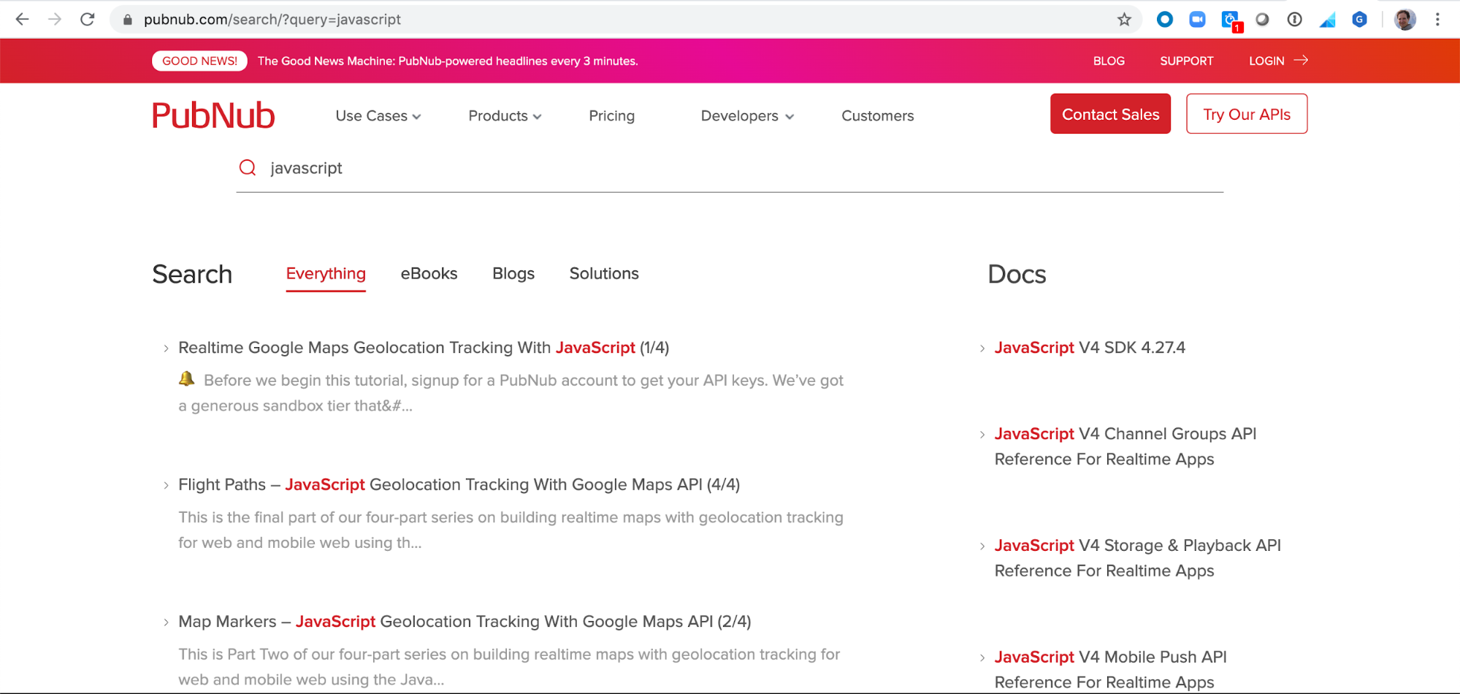This screenshot has height=694, width=1460.
Task: Open the blue circle browser extension
Action: click(x=1165, y=20)
